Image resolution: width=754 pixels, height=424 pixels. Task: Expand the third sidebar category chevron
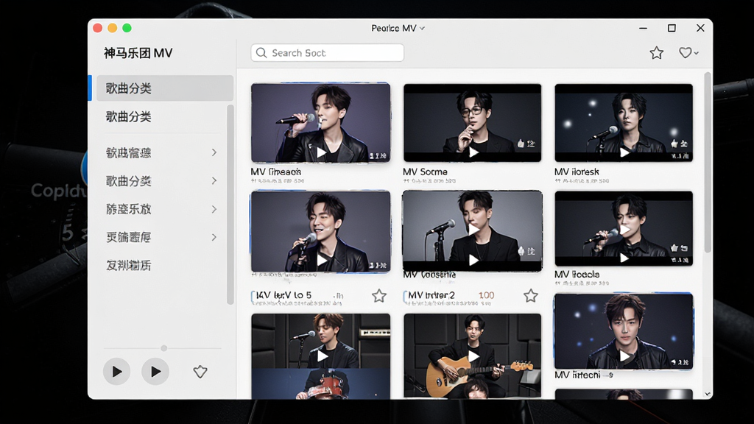[214, 152]
